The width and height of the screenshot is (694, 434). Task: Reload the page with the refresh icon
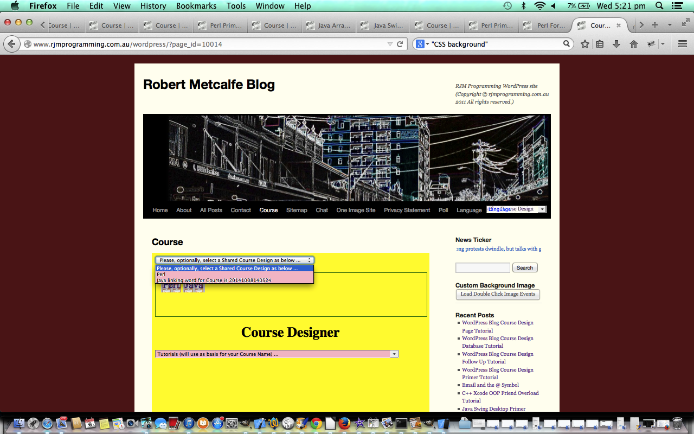[400, 44]
